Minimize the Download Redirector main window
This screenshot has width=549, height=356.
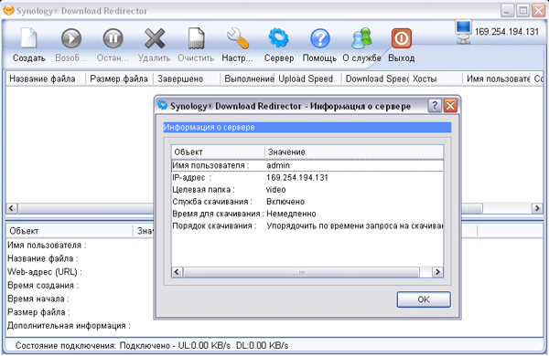507,10
